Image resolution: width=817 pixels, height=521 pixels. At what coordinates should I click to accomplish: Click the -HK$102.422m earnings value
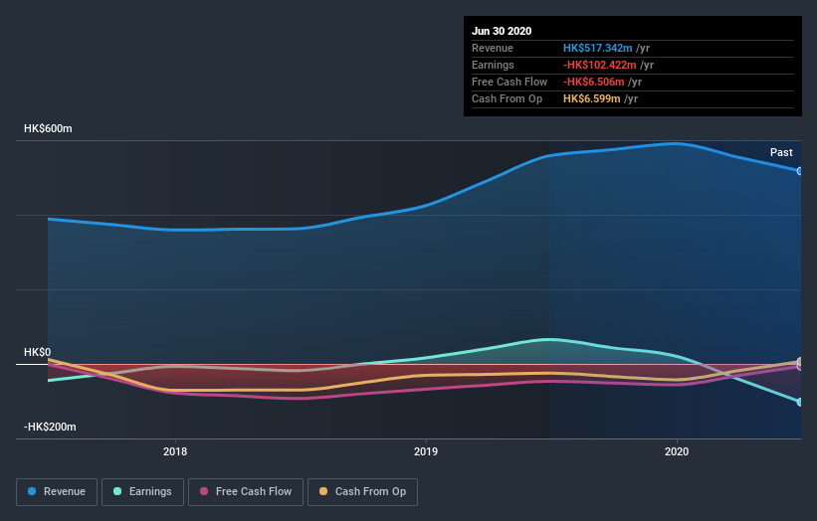(600, 65)
